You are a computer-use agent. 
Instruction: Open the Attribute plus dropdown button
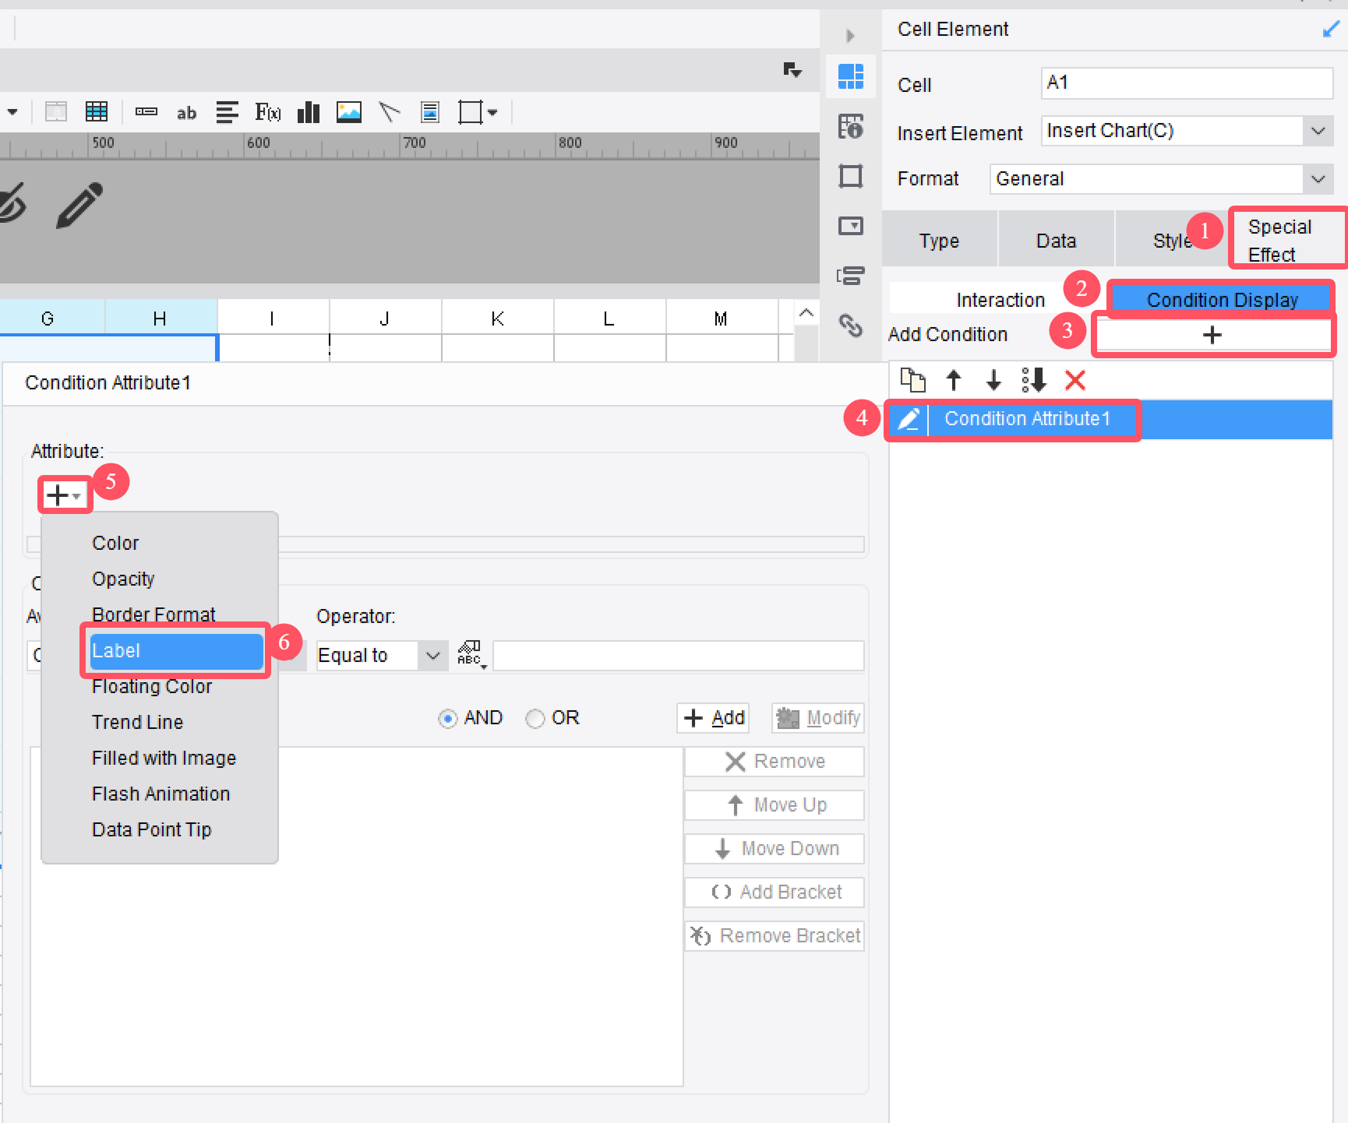tap(64, 495)
